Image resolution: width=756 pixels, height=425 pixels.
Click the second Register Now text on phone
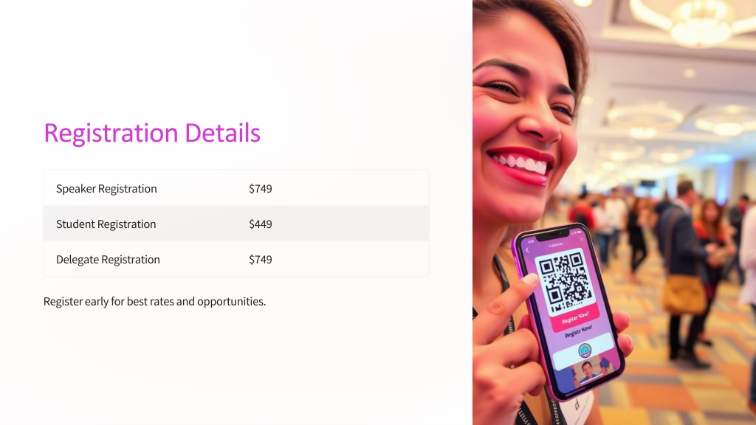point(578,331)
